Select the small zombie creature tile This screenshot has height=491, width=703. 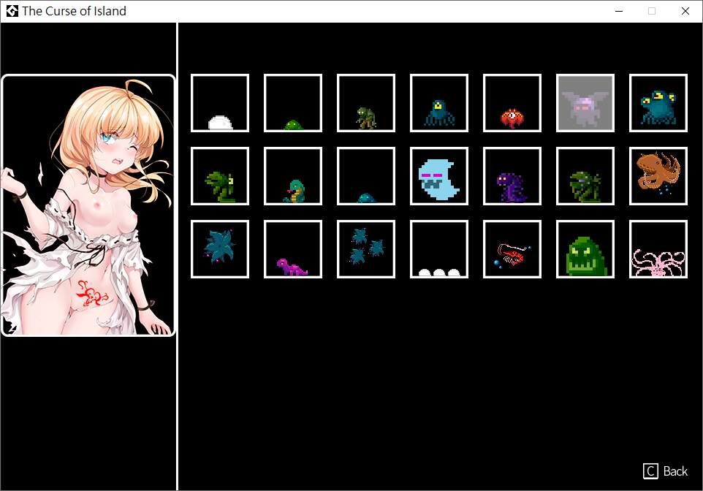point(366,103)
